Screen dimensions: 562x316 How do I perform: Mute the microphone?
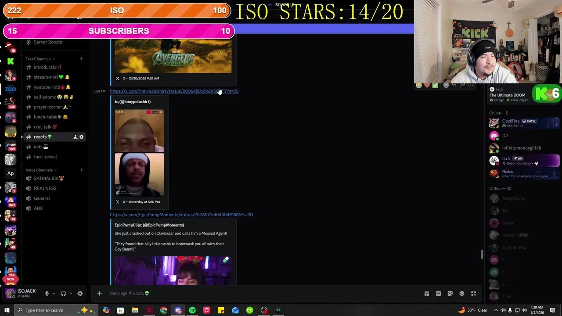47,294
